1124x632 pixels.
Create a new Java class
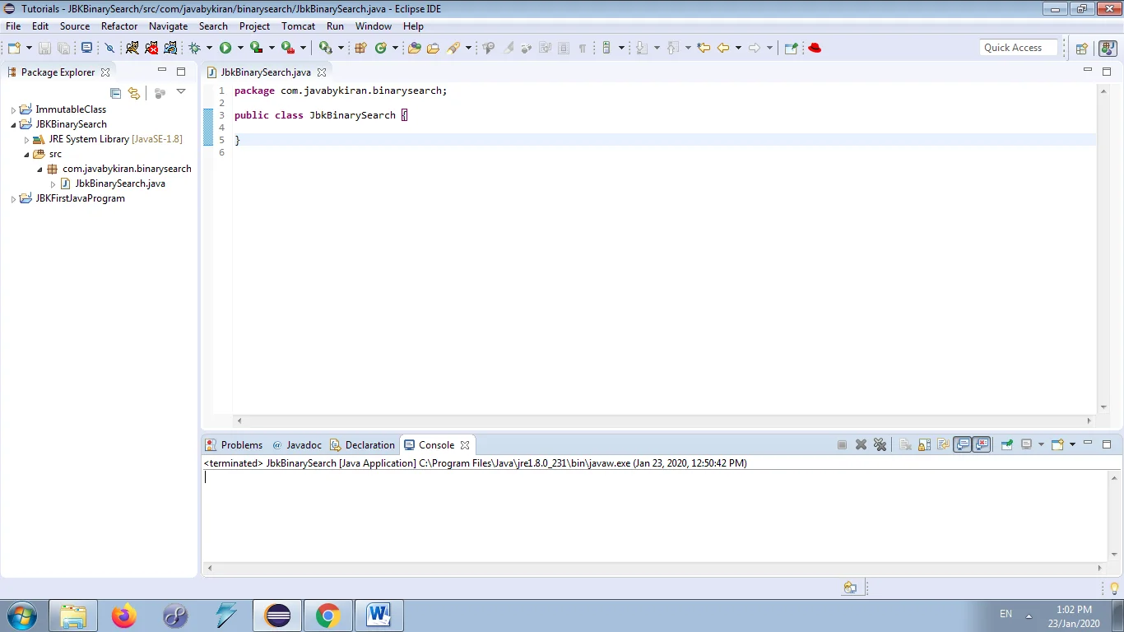pyautogui.click(x=379, y=48)
